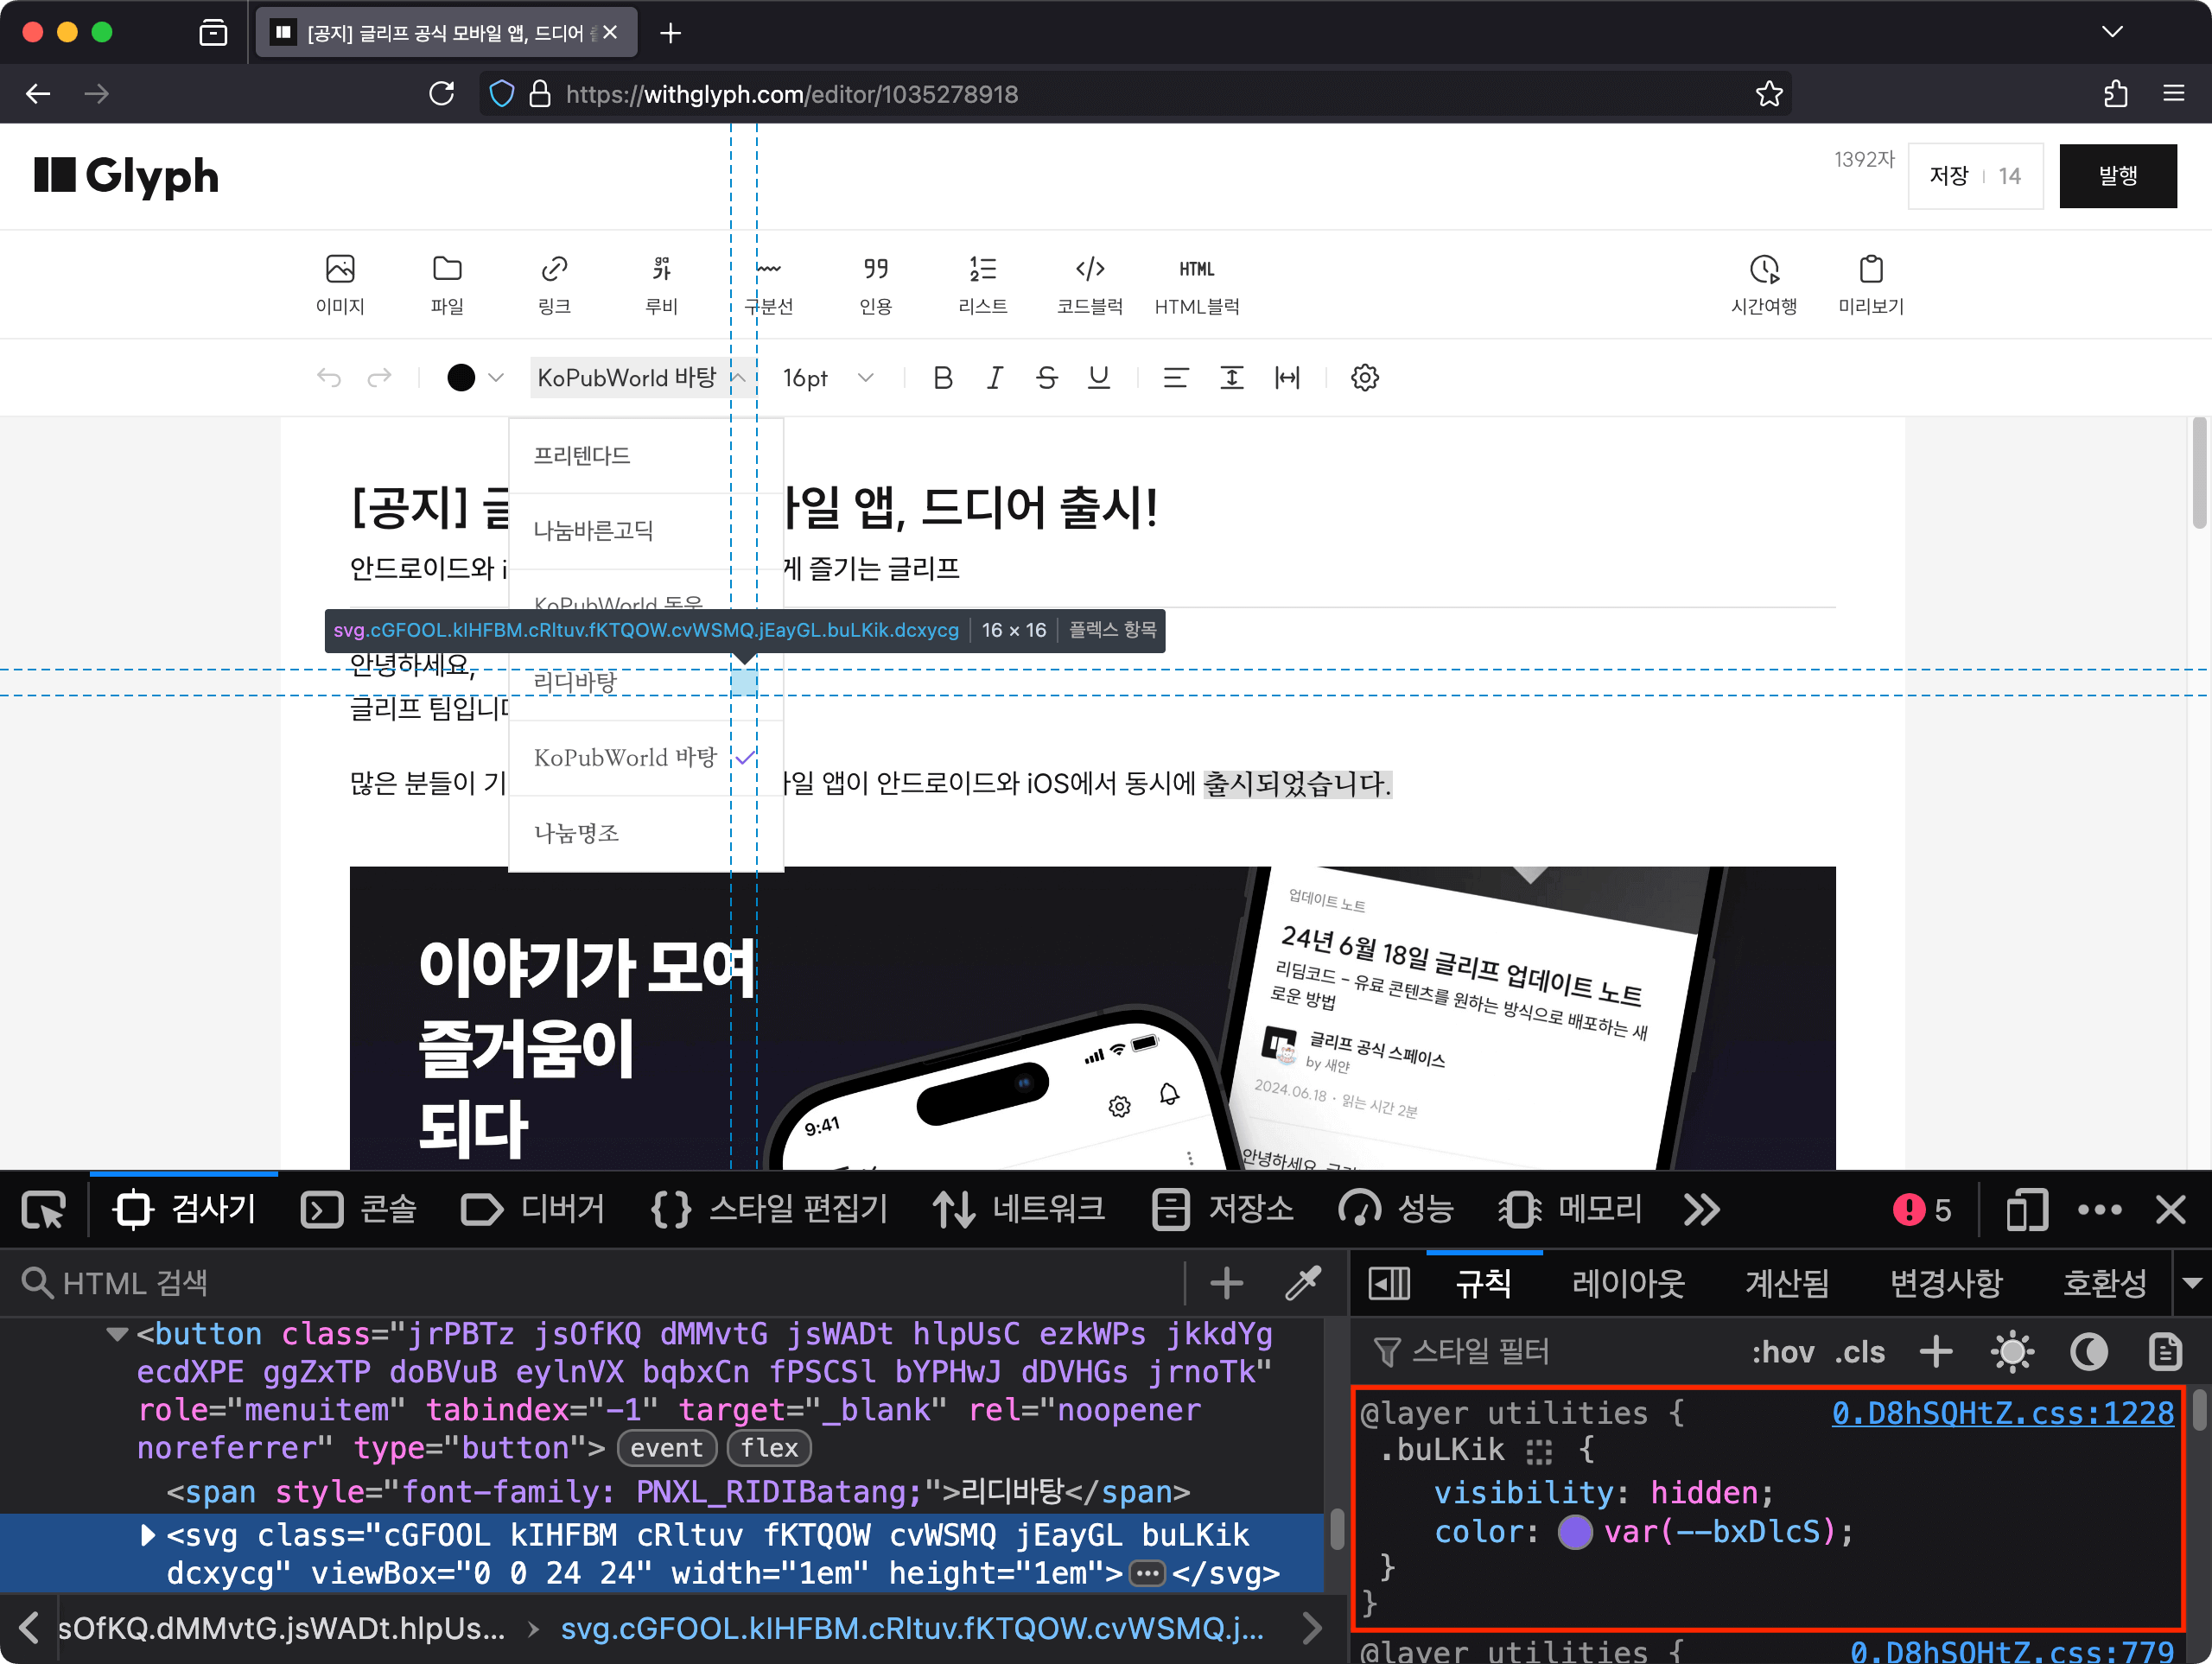
Task: Choose 나눔명조 font
Action: [646, 833]
